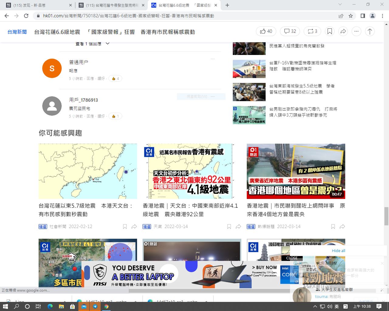Click Hide all on the notification popups
Screen dimensions: 389x311
click(x=338, y=251)
